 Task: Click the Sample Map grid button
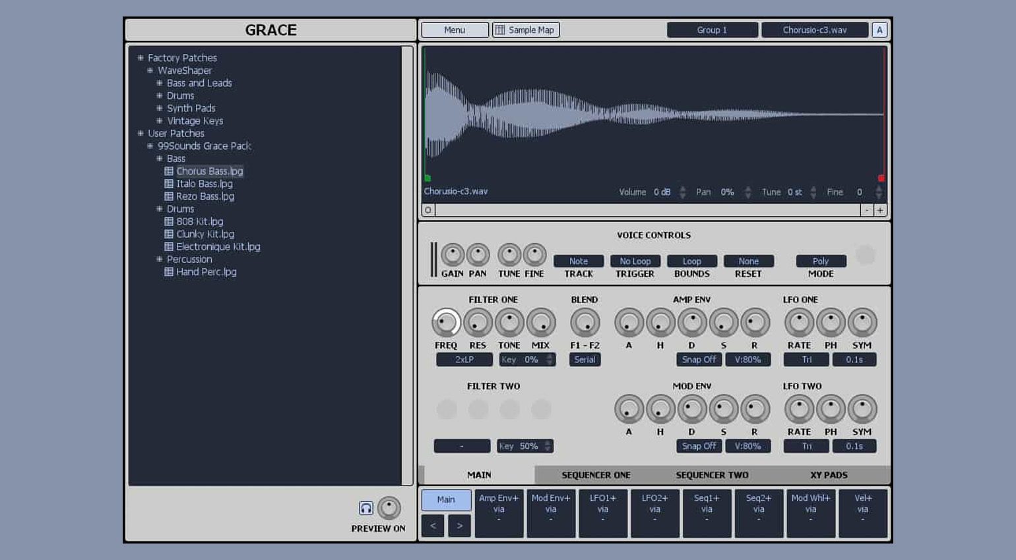click(x=526, y=30)
